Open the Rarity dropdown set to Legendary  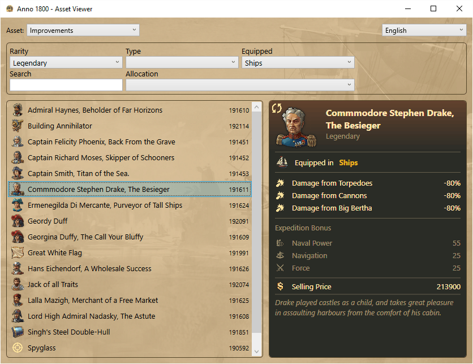[66, 62]
